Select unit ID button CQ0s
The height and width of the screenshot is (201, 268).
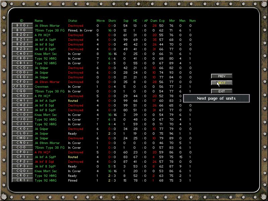[x=22, y=171]
